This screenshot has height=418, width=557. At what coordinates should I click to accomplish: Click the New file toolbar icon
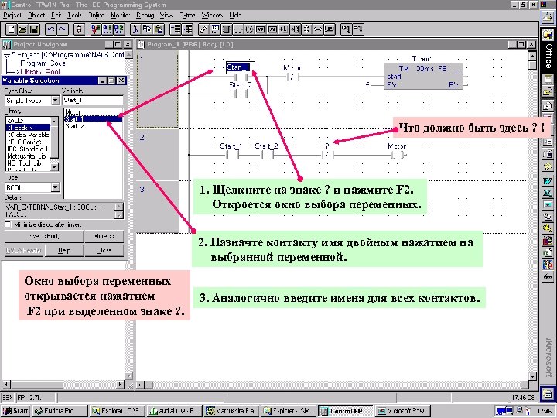[x=11, y=29]
